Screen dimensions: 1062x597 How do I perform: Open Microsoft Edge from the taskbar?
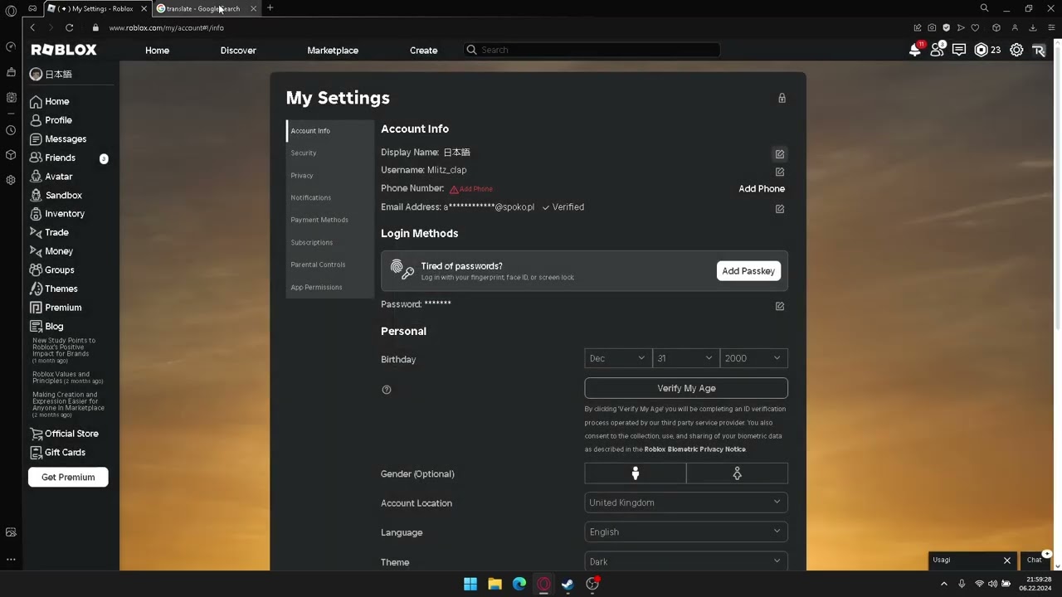coord(519,584)
